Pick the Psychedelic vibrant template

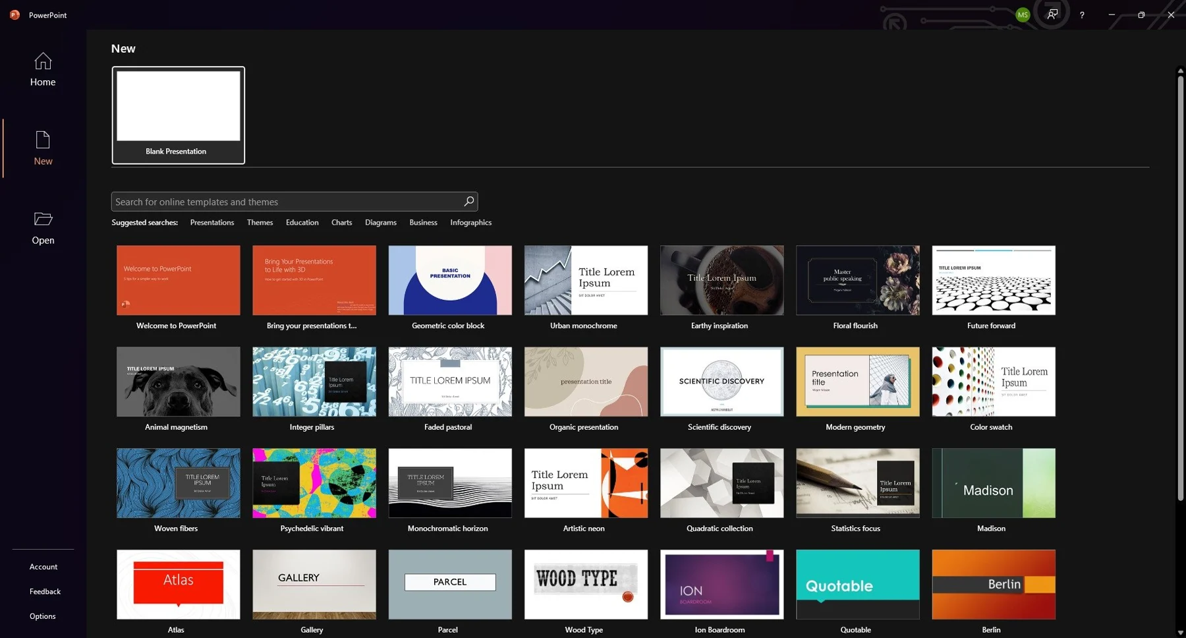314,490
